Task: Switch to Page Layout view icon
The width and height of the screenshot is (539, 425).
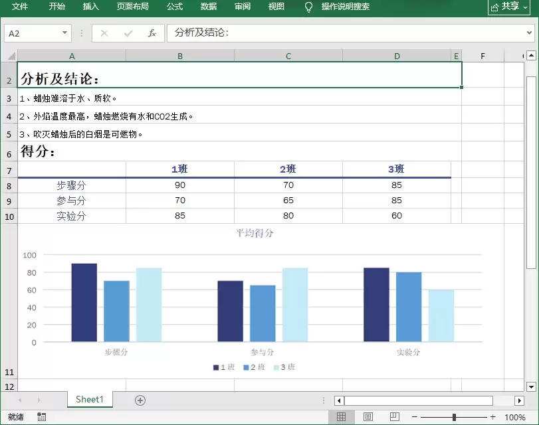Action: pos(368,417)
